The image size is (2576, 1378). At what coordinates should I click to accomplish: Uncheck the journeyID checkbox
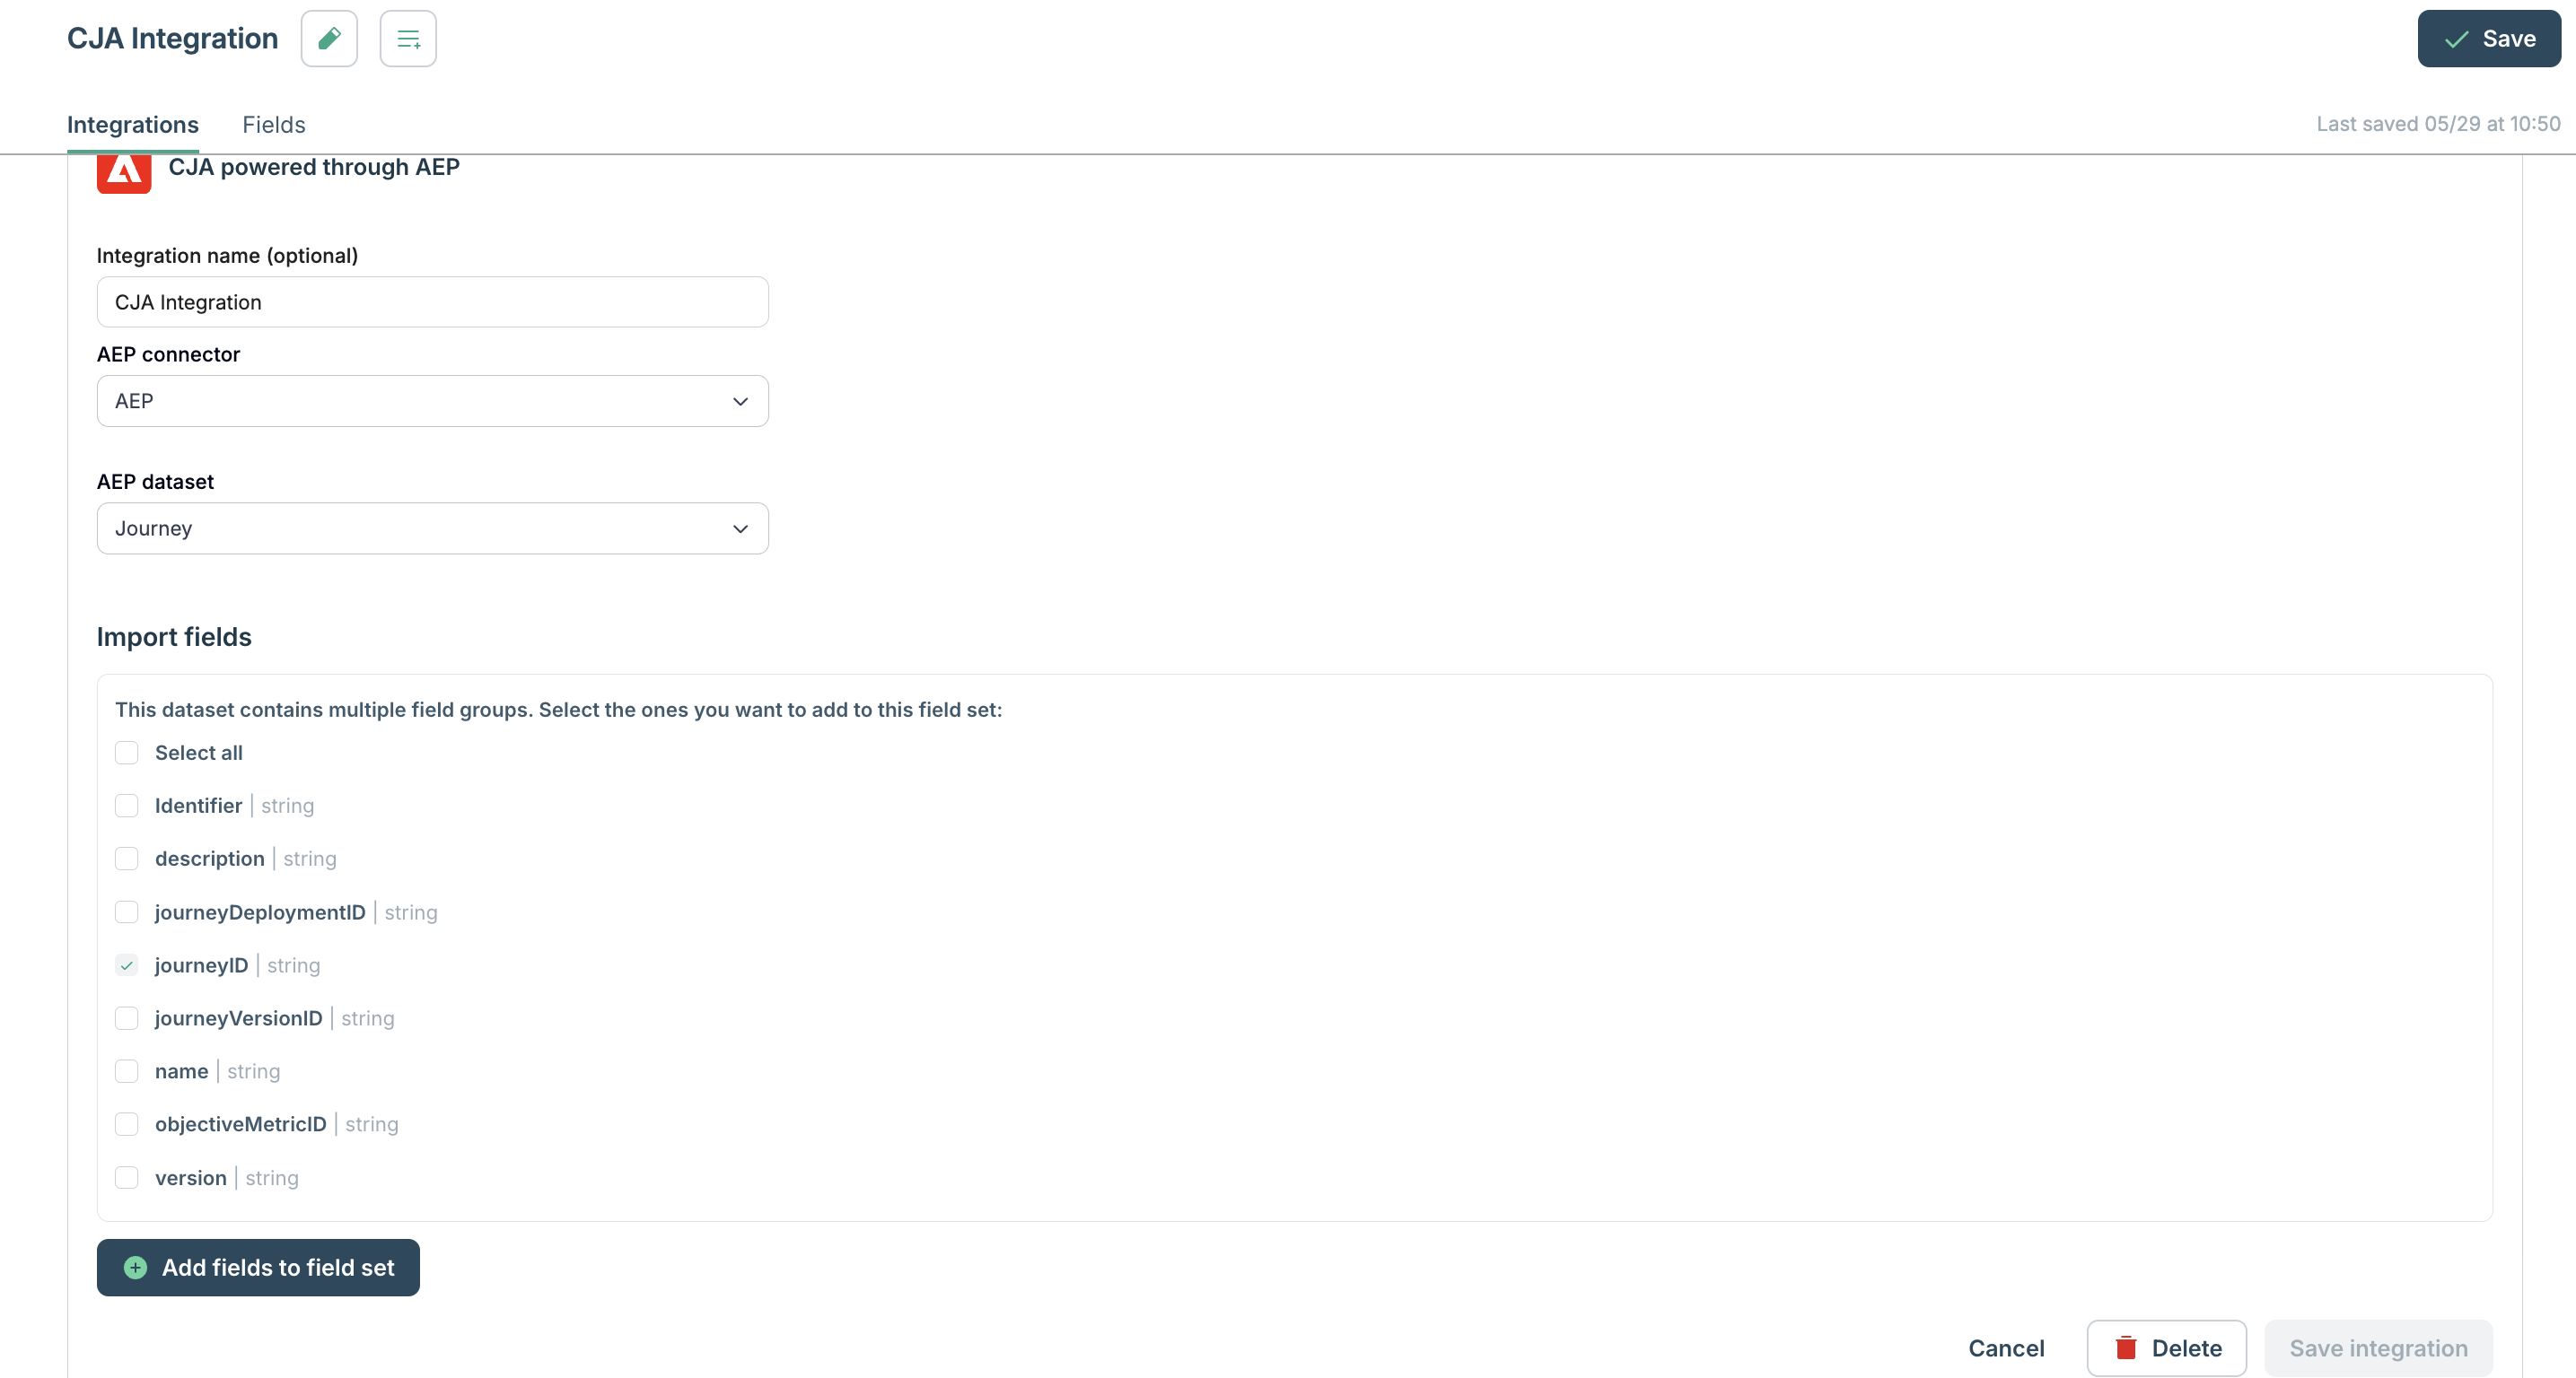(x=127, y=965)
